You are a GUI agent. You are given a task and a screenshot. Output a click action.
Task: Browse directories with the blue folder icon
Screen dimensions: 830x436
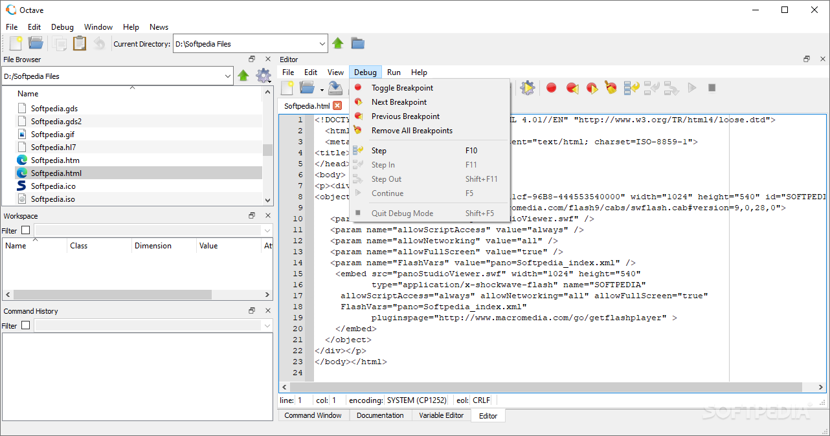(x=358, y=43)
